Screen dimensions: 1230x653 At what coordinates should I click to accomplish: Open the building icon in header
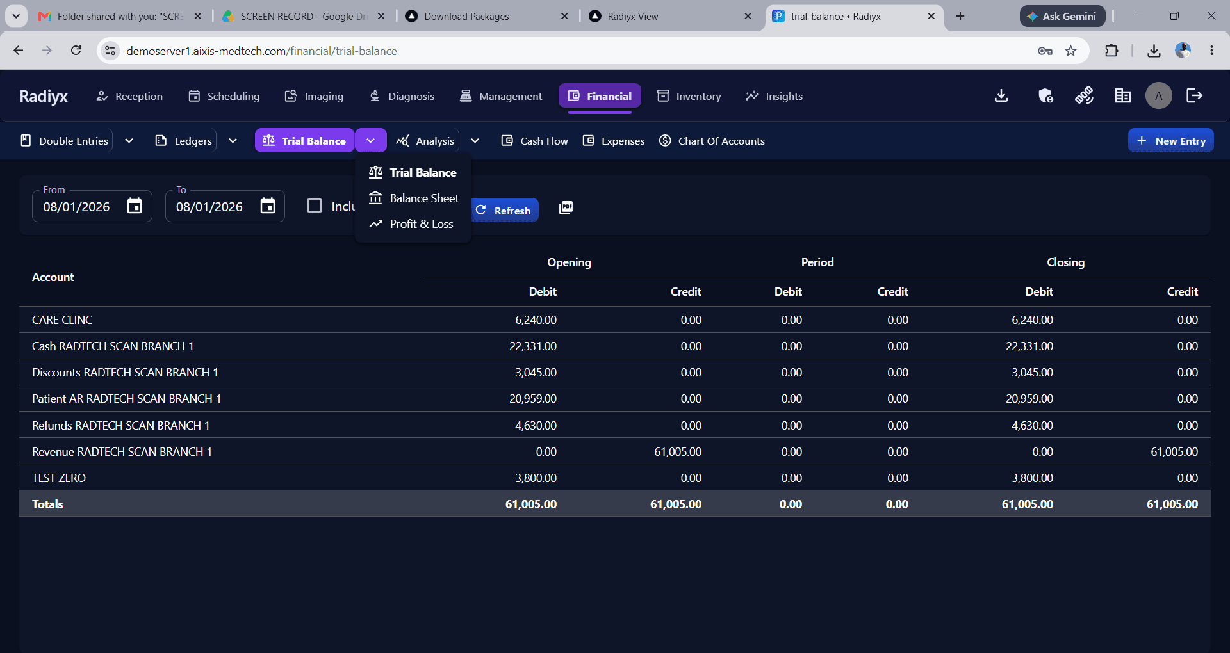point(1122,96)
